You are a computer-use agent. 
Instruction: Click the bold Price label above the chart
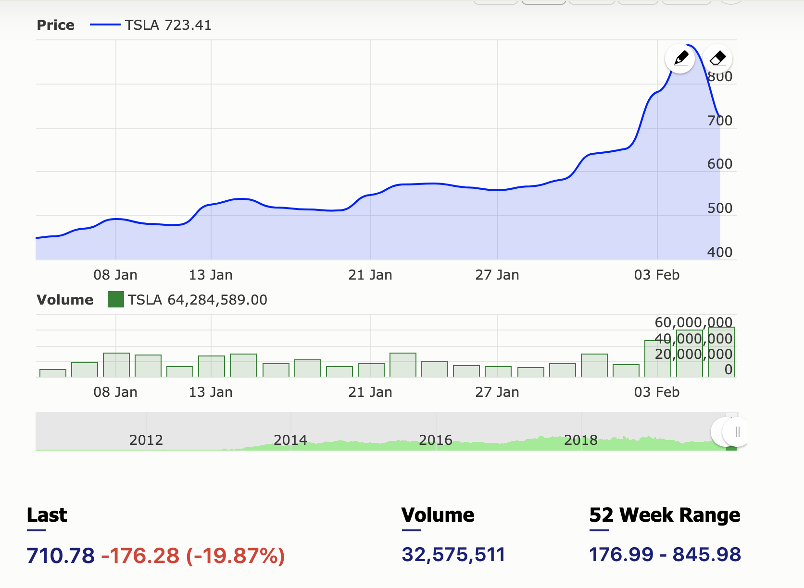point(56,25)
